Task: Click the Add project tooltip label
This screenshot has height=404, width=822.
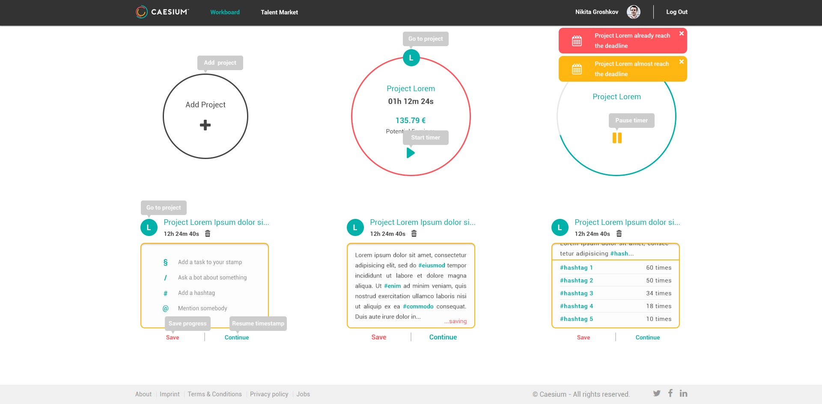Action: point(220,63)
